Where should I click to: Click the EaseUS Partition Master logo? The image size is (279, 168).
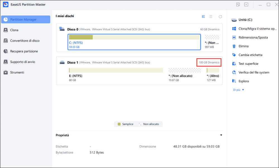6,5
